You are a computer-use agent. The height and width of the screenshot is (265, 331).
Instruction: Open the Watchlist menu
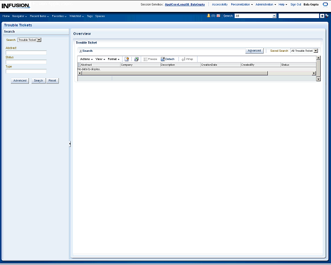tap(77, 16)
